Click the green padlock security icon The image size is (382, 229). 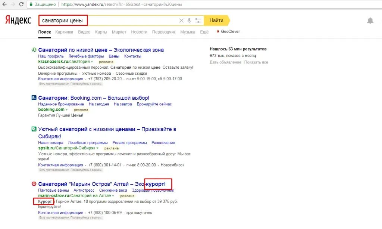[31, 4]
